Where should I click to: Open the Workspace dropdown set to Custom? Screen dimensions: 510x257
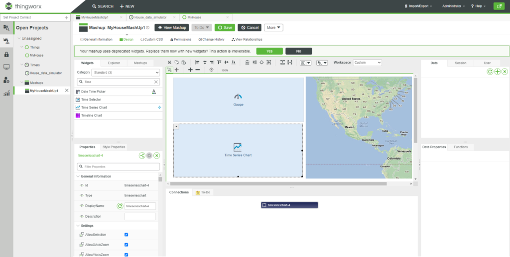[x=367, y=62]
